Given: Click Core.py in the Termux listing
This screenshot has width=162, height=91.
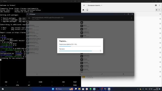Looking at the screenshot, I should pyautogui.click(x=18, y=52).
